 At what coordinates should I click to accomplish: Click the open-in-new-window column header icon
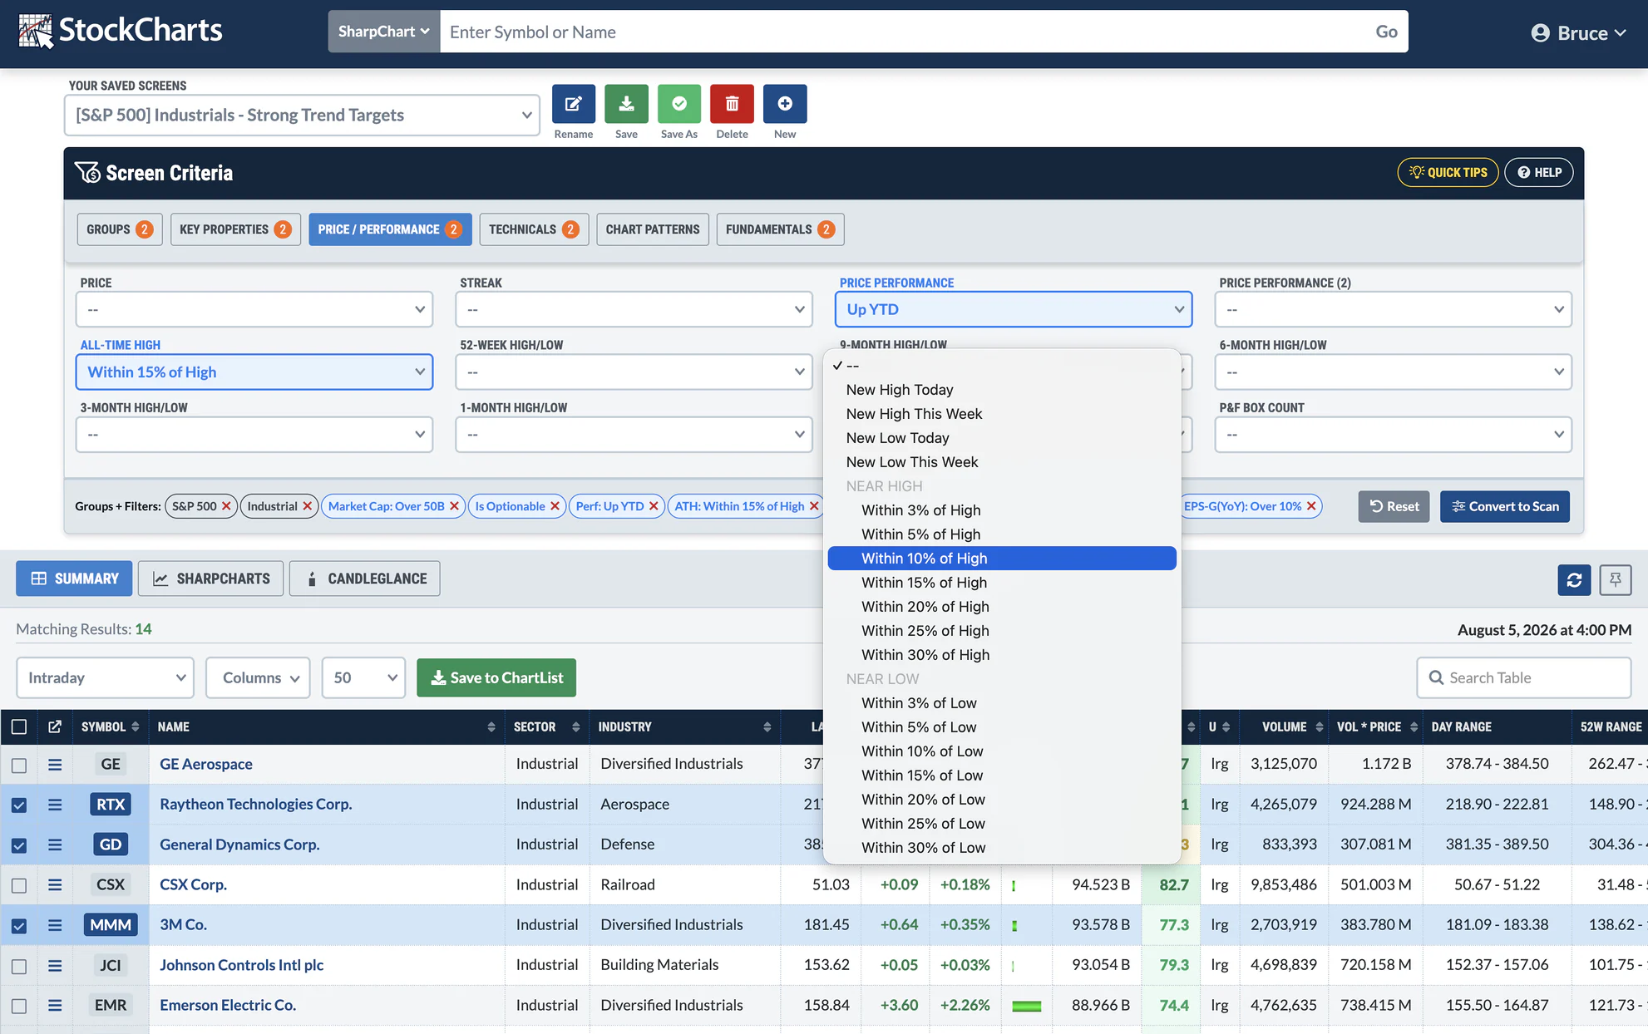[x=55, y=727]
